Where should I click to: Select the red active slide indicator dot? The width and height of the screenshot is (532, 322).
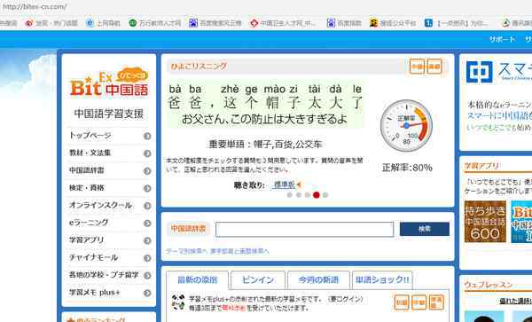tap(317, 195)
